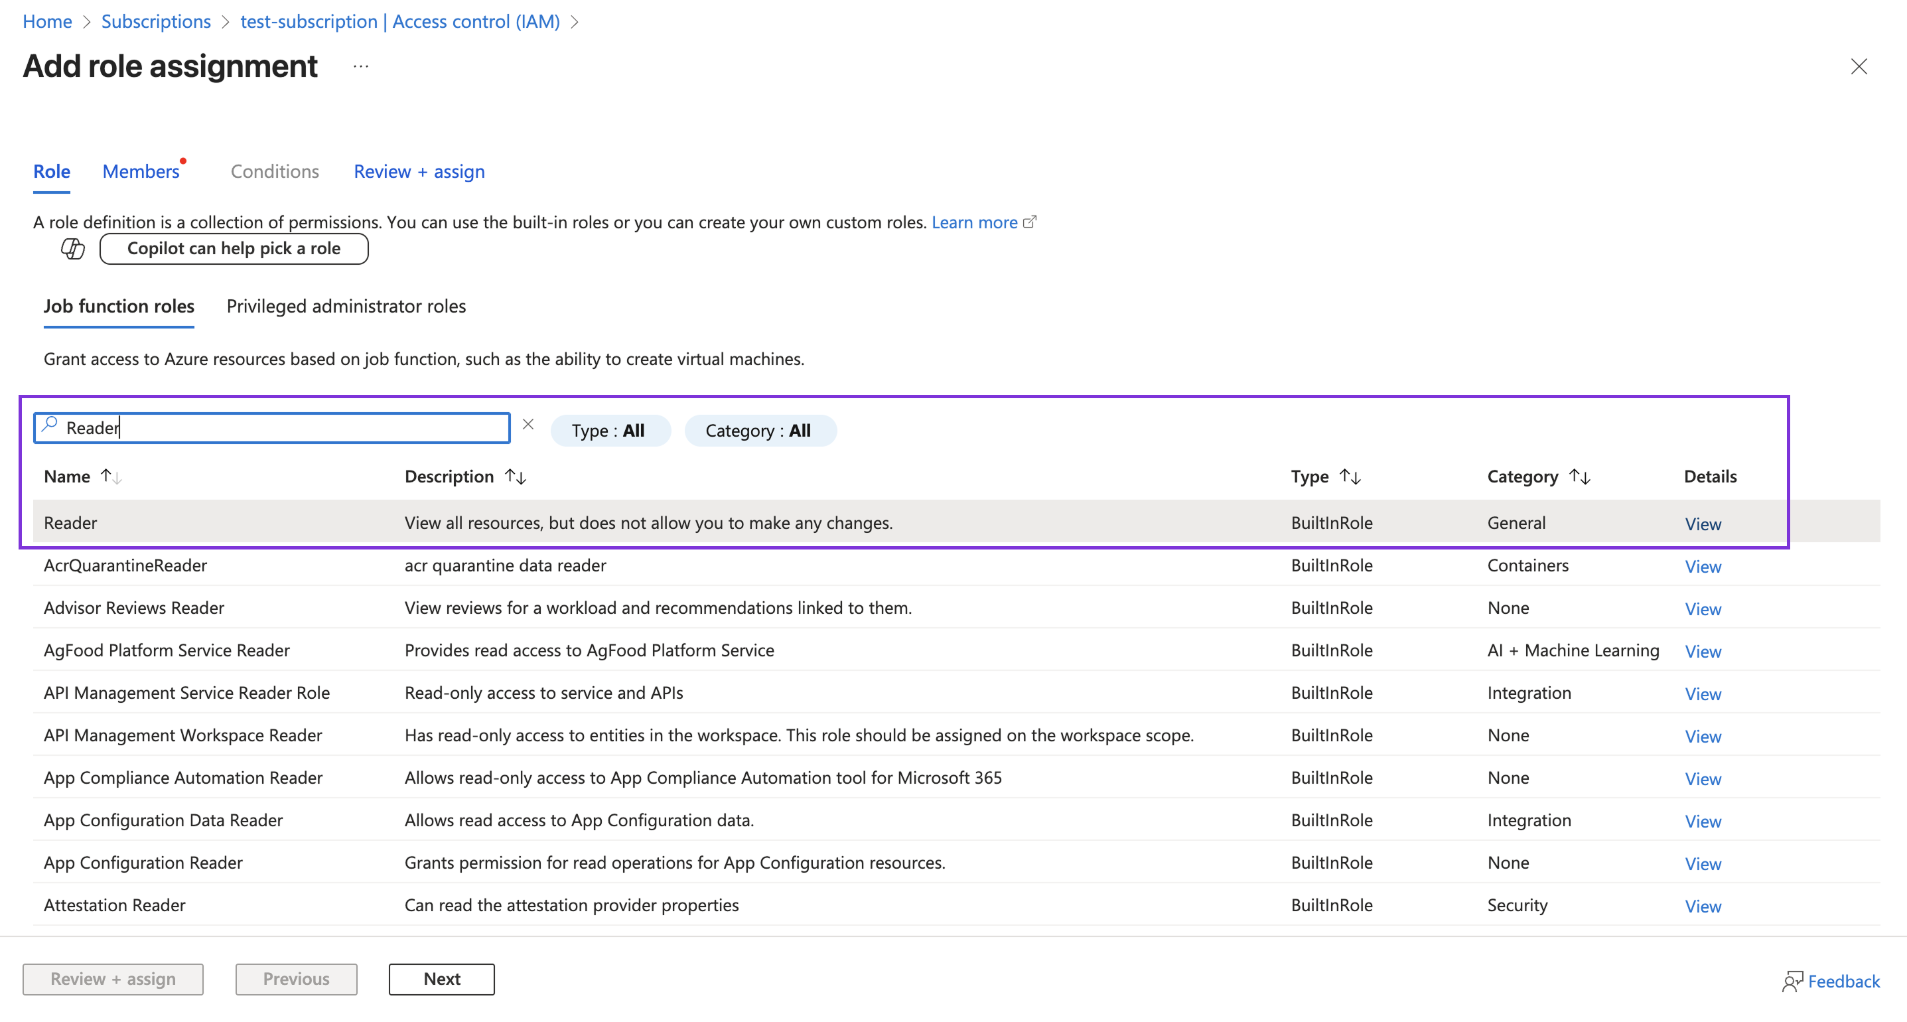Switch to the Members tab

click(141, 172)
